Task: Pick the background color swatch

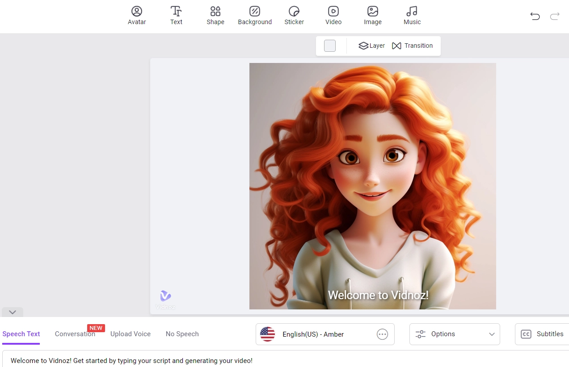Action: tap(330, 46)
